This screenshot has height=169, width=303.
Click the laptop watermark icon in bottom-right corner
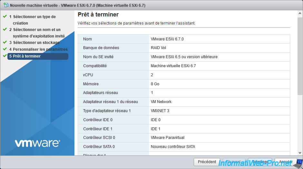tap(296, 164)
